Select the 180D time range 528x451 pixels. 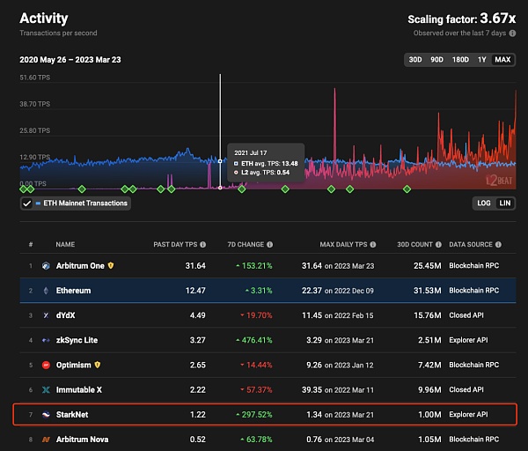(x=460, y=60)
